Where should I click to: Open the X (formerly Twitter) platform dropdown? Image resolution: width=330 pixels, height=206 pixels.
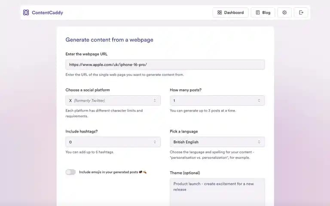click(x=113, y=100)
